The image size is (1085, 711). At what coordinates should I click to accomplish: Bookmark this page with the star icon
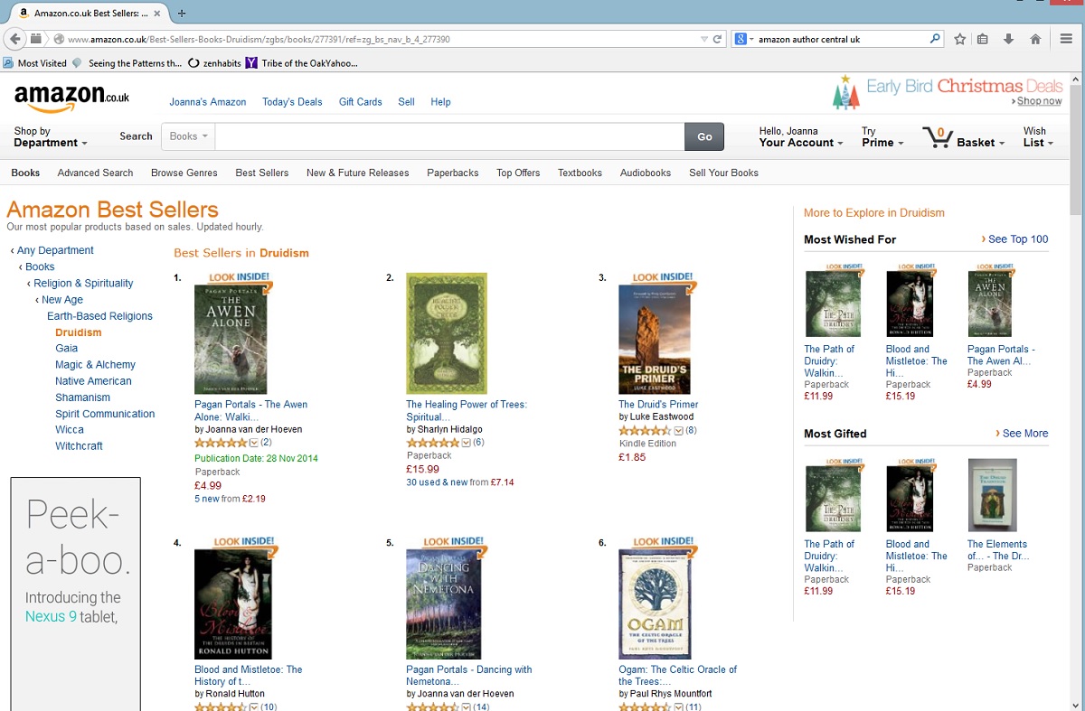959,39
